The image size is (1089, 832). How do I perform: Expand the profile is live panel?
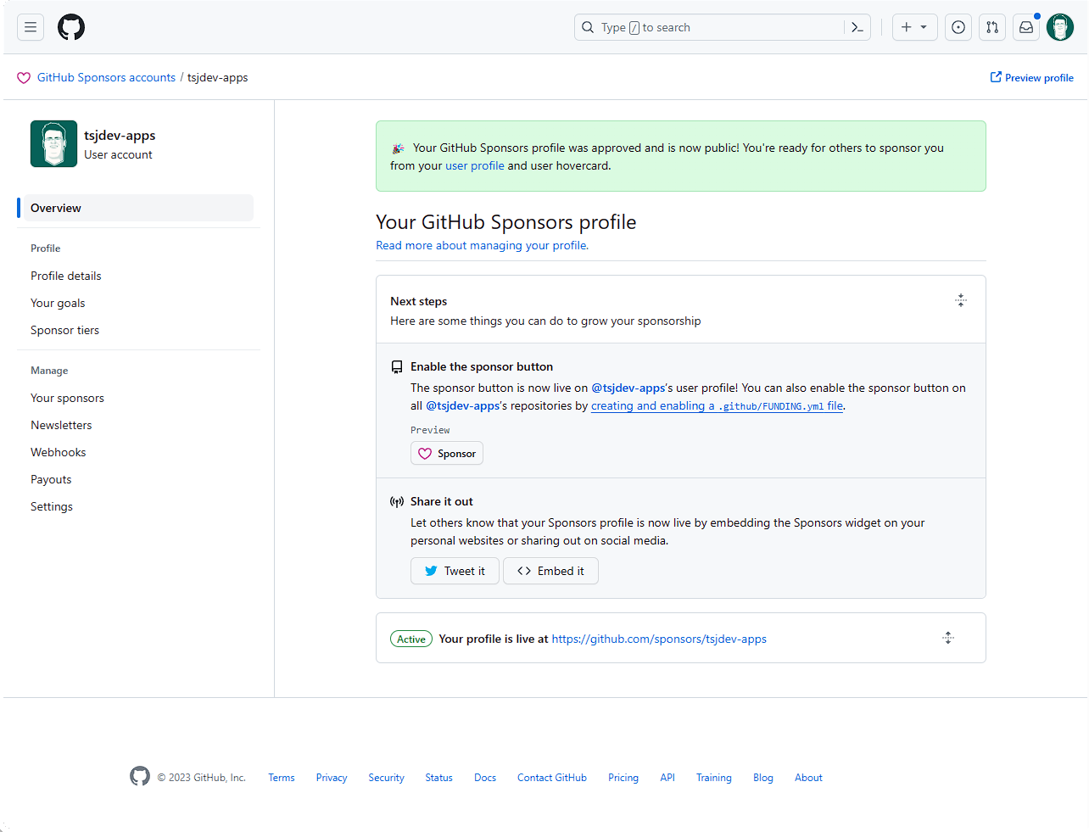click(948, 638)
